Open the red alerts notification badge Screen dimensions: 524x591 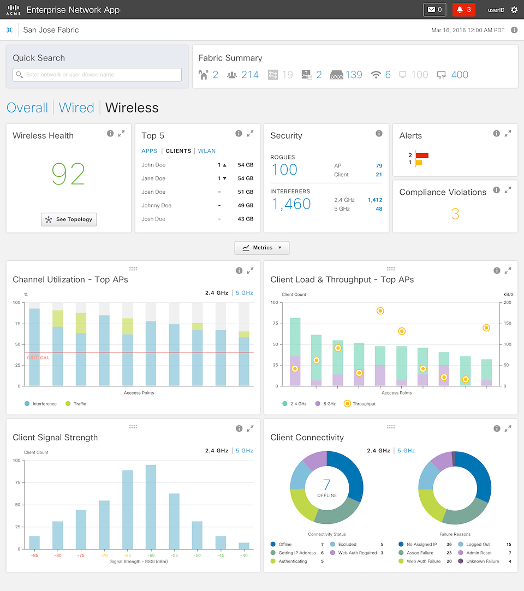tap(463, 10)
